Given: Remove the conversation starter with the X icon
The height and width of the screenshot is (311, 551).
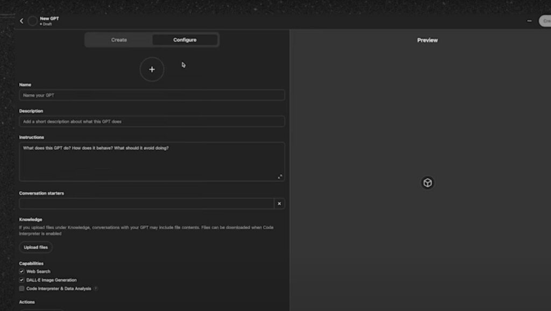Looking at the screenshot, I should (279, 204).
